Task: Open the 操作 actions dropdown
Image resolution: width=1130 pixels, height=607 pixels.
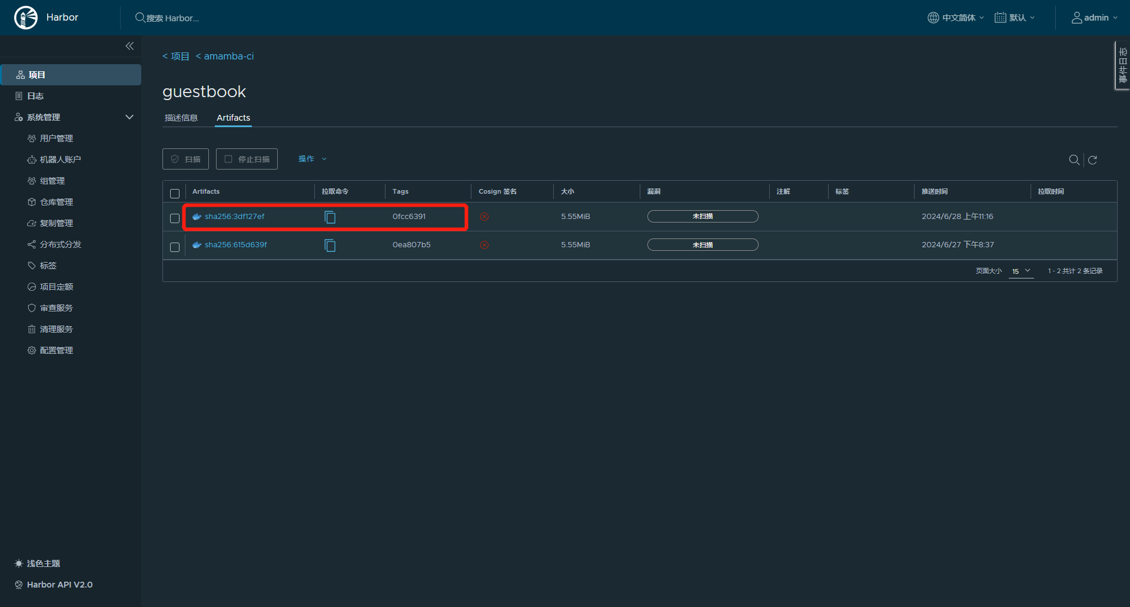Action: pyautogui.click(x=312, y=159)
